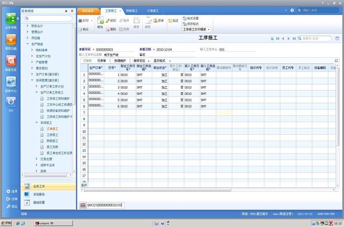Go to first record arrow
Screen dimensions: 344x227
tap(277, 38)
